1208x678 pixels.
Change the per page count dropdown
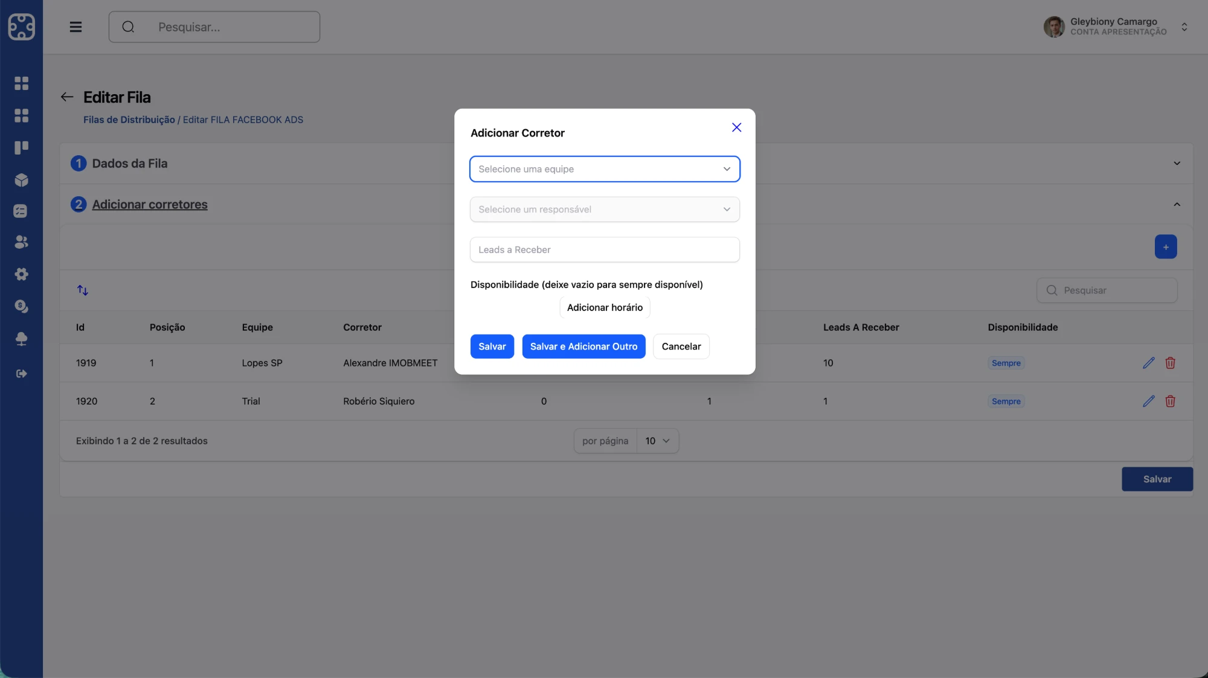(657, 441)
